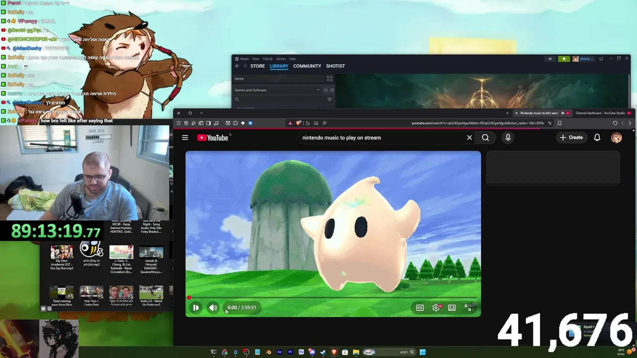Open the Help menu in Steam

coord(292,59)
